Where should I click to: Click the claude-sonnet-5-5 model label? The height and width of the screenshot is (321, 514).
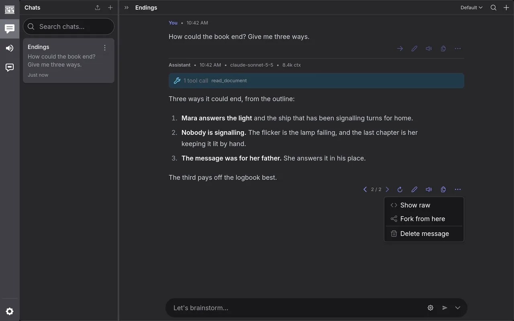[x=252, y=65]
